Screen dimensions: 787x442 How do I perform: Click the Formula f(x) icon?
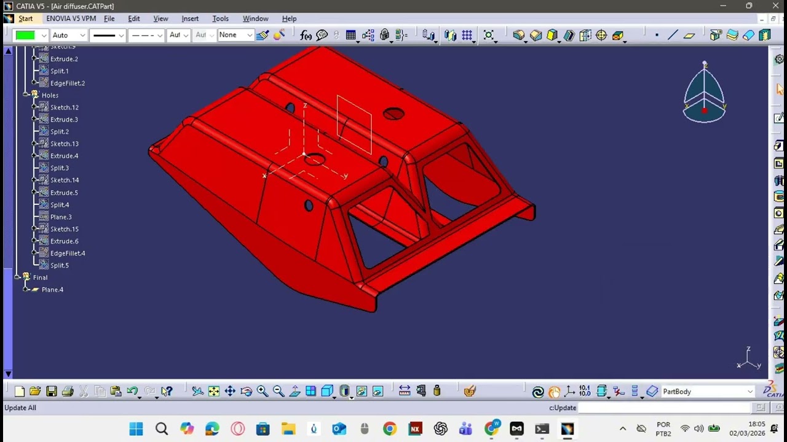[306, 35]
